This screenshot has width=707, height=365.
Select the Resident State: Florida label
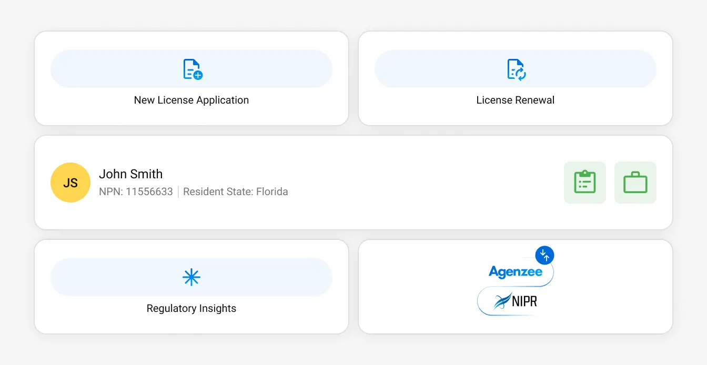(x=236, y=191)
